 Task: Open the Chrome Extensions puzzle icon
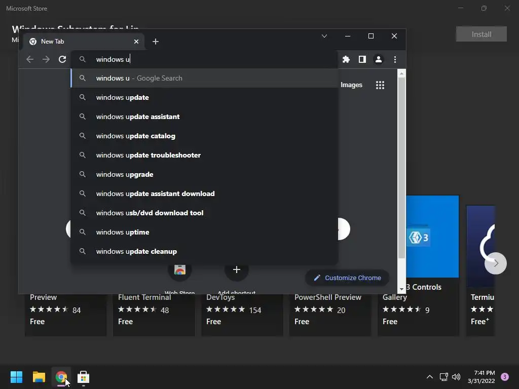tap(346, 59)
